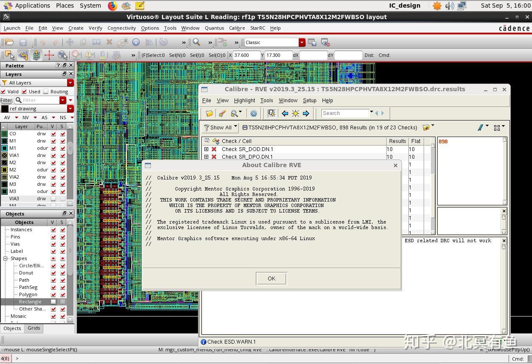Open the ref drawing layer dropdown
This screenshot has width=532, height=364.
(71, 109)
